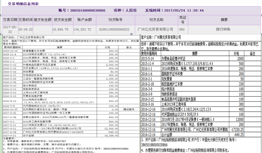The width and height of the screenshot is (262, 153).
Task: Click the 账户余额 column header
Action: [x=84, y=20]
